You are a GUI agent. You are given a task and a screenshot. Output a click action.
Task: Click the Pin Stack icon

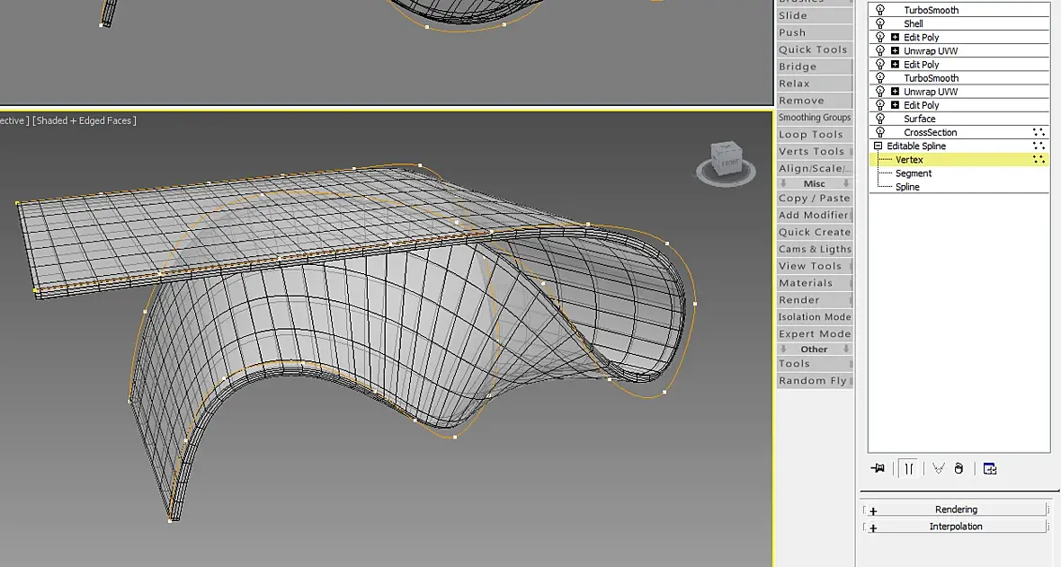pyautogui.click(x=878, y=468)
